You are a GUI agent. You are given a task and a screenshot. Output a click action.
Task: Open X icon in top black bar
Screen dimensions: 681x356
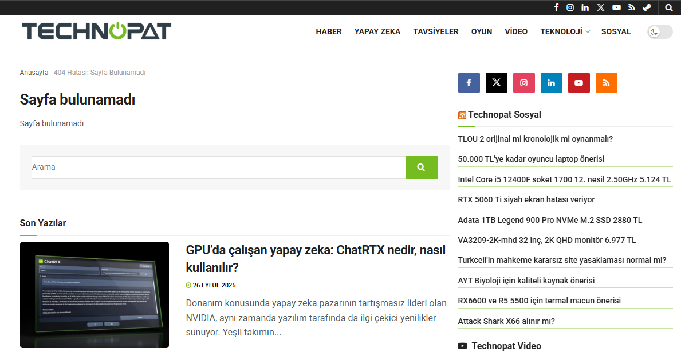(x=601, y=7)
